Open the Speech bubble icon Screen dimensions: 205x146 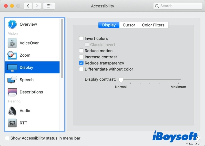12,80
